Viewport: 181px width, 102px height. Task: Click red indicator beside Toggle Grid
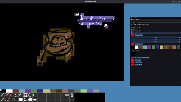click(132, 35)
